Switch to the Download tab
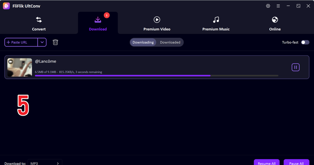This screenshot has height=165, width=314. (98, 24)
